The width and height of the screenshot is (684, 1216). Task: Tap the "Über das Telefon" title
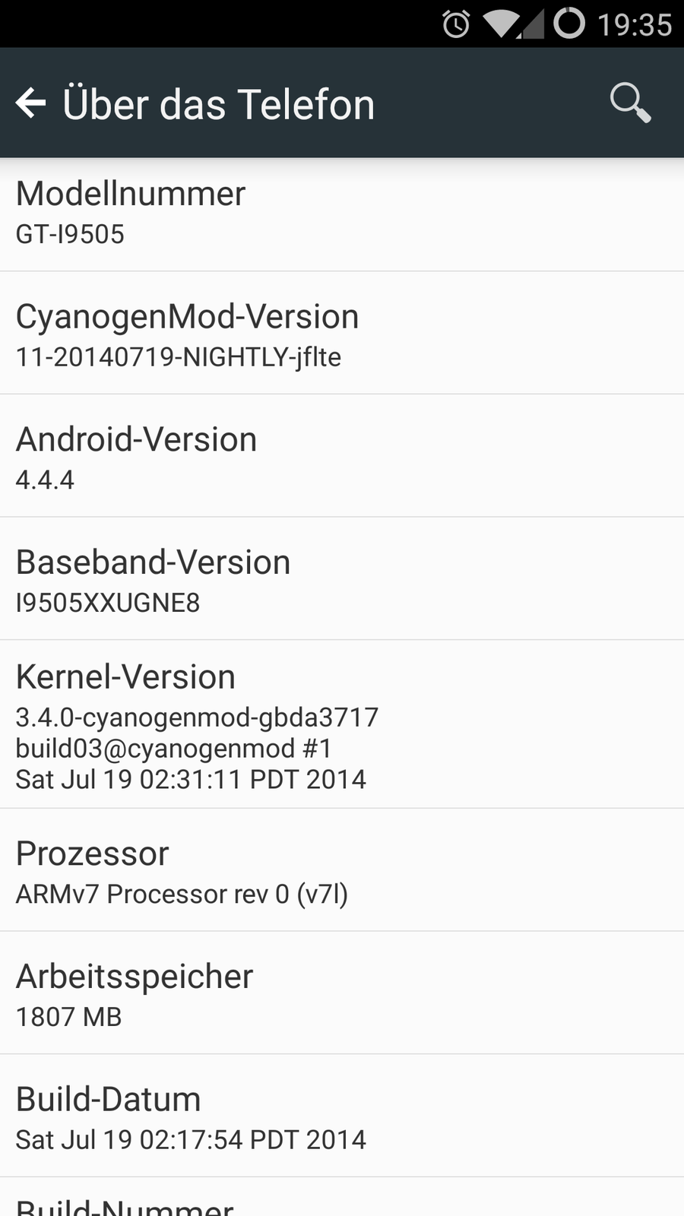[x=219, y=104]
